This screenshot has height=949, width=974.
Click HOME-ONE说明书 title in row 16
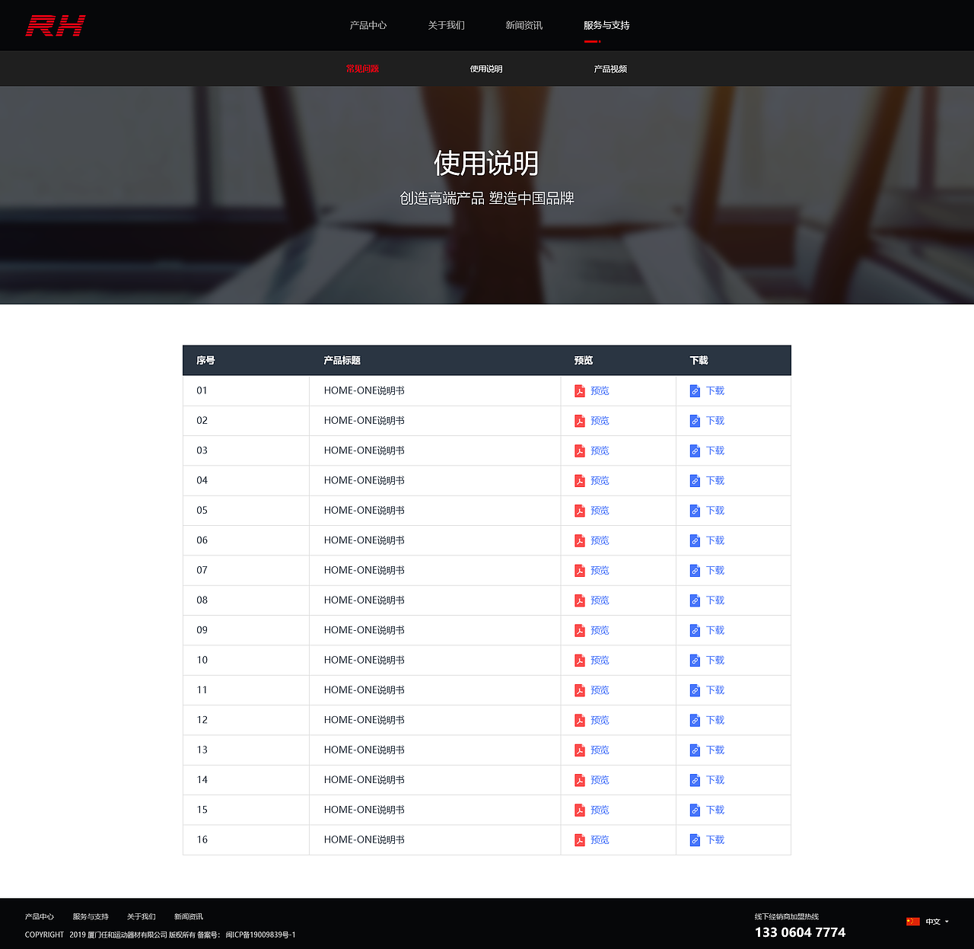(x=364, y=839)
